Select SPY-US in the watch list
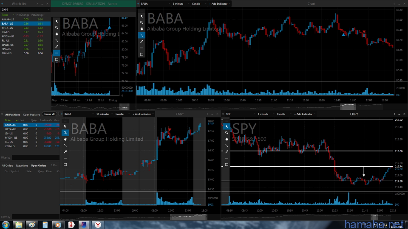The height and width of the screenshot is (229, 408). [x=25, y=49]
